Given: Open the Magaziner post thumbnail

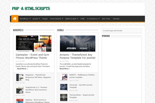Looking at the screenshot, I should click(20, 78).
